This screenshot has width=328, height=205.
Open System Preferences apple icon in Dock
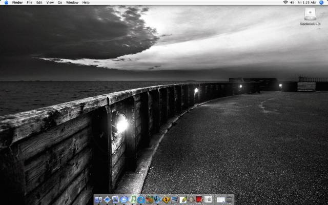click(208, 199)
